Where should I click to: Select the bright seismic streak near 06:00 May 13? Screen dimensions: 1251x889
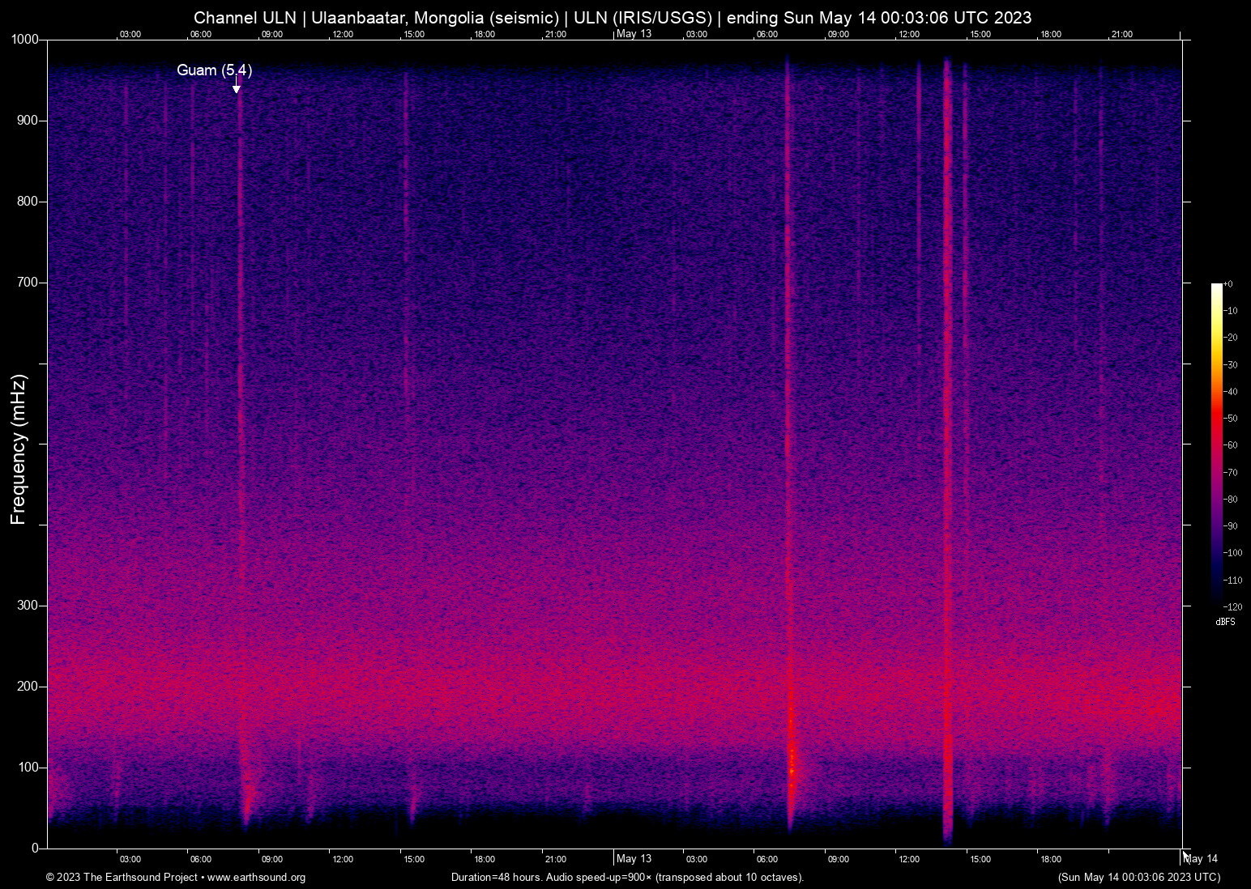pos(790,486)
